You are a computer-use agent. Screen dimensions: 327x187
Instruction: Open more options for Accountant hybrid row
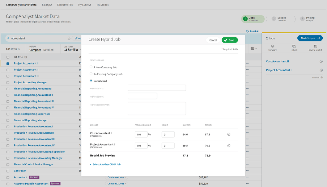click(x=247, y=177)
